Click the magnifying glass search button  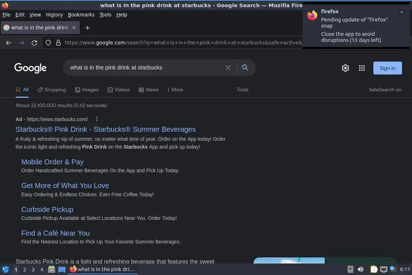point(245,68)
